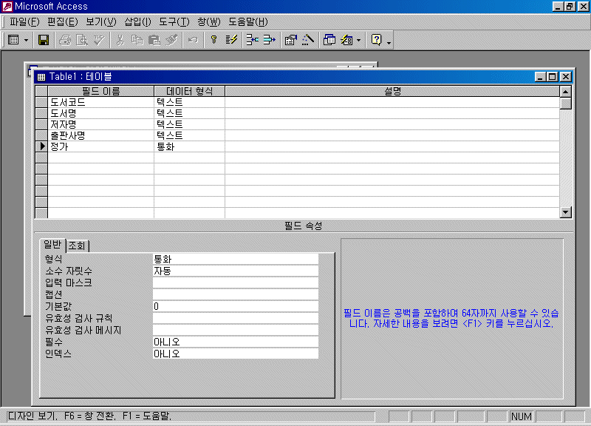Click the 데이터 형식 column header
This screenshot has width=591, height=426.
click(x=189, y=91)
